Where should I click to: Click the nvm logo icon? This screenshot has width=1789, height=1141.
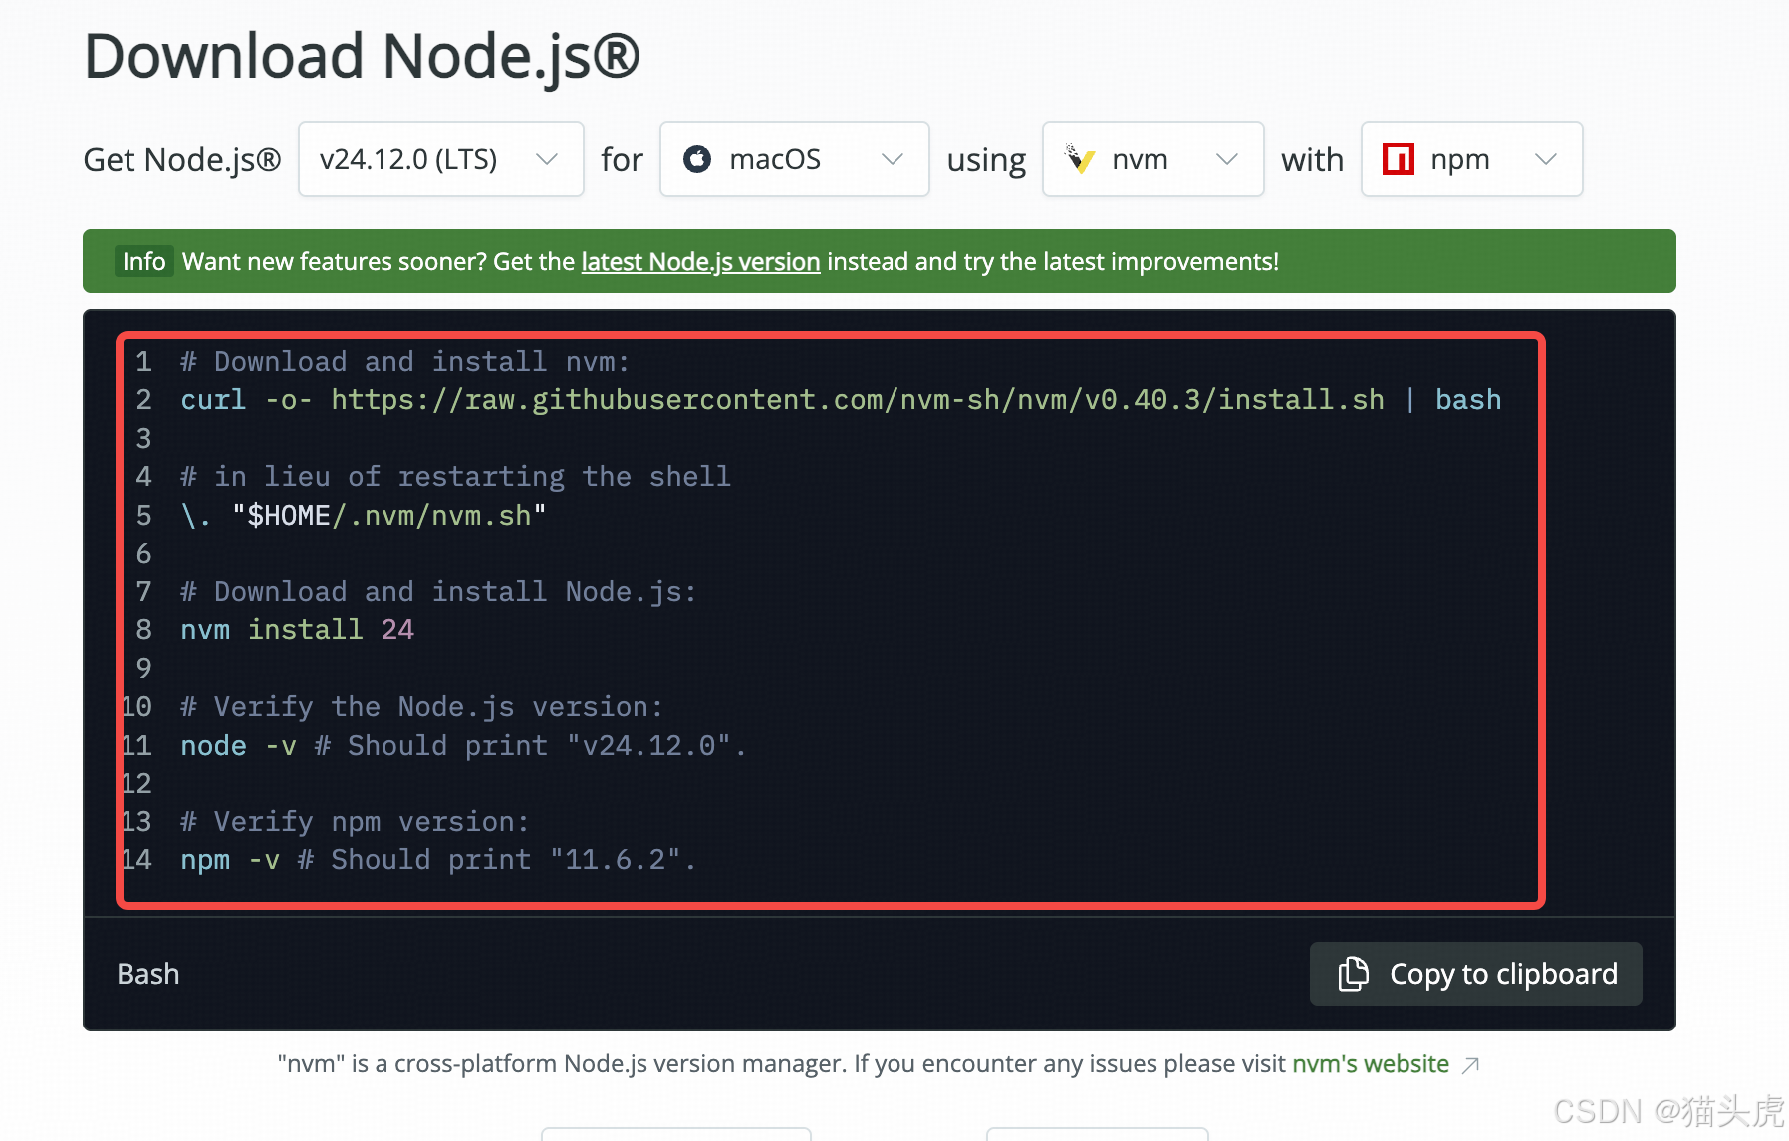1080,159
